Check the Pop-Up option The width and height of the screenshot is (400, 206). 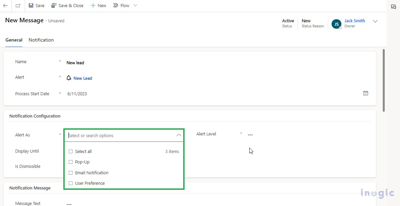click(71, 162)
